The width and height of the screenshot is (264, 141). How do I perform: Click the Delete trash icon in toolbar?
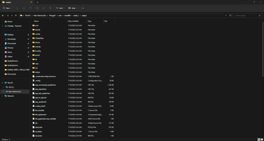click(x=50, y=8)
